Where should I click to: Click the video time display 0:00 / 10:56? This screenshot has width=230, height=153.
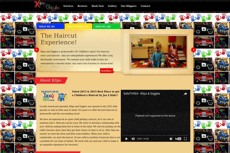(143, 139)
